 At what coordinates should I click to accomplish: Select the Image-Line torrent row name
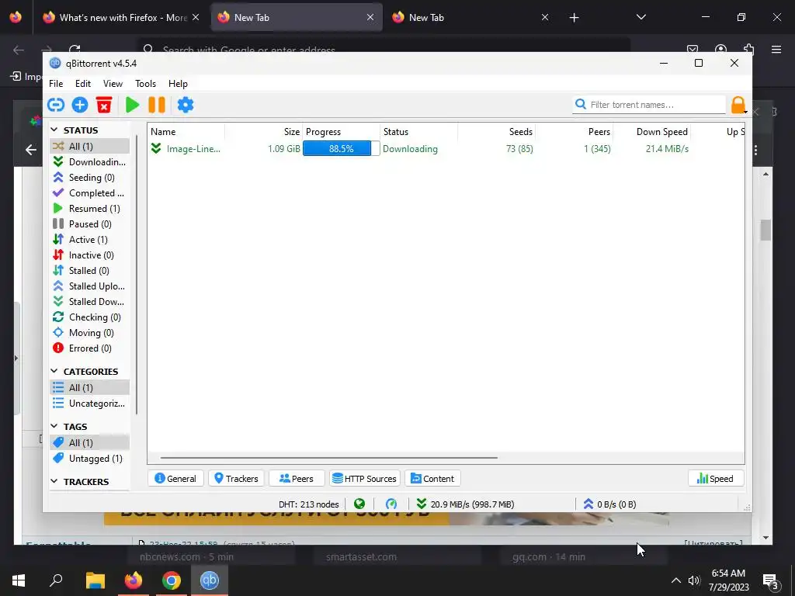(193, 149)
